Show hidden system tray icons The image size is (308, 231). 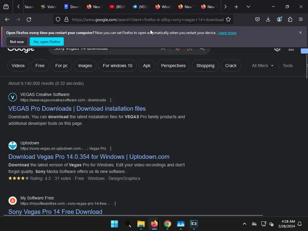point(244,224)
